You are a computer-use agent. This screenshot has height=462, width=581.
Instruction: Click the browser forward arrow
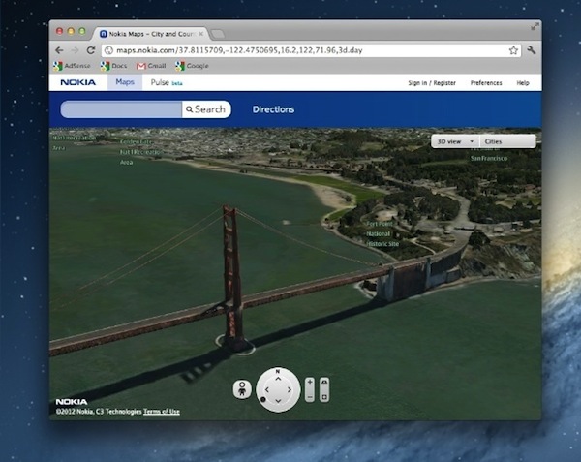(x=76, y=50)
